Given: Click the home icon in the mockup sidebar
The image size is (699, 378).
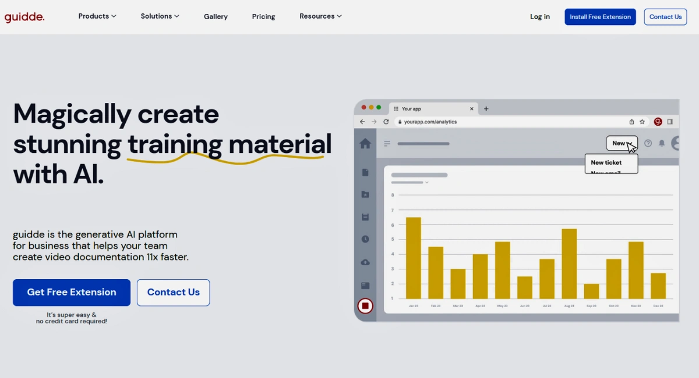Looking at the screenshot, I should [x=365, y=144].
